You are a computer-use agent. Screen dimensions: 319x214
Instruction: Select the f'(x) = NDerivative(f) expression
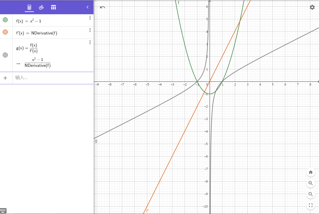[x=37, y=33]
